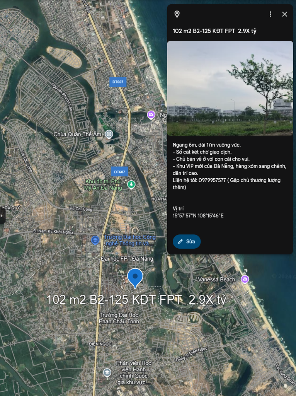296x396 pixels.
Task: Open the placemark landscape photo
Action: [x=230, y=89]
